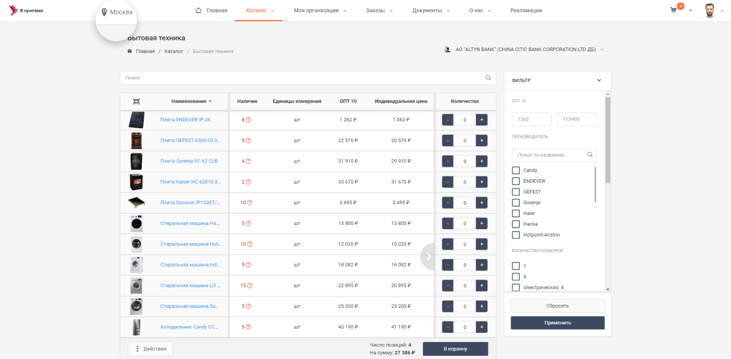Enable the GEFEST manufacturer filter
Viewport: 731px width, 359px height.
click(x=516, y=192)
